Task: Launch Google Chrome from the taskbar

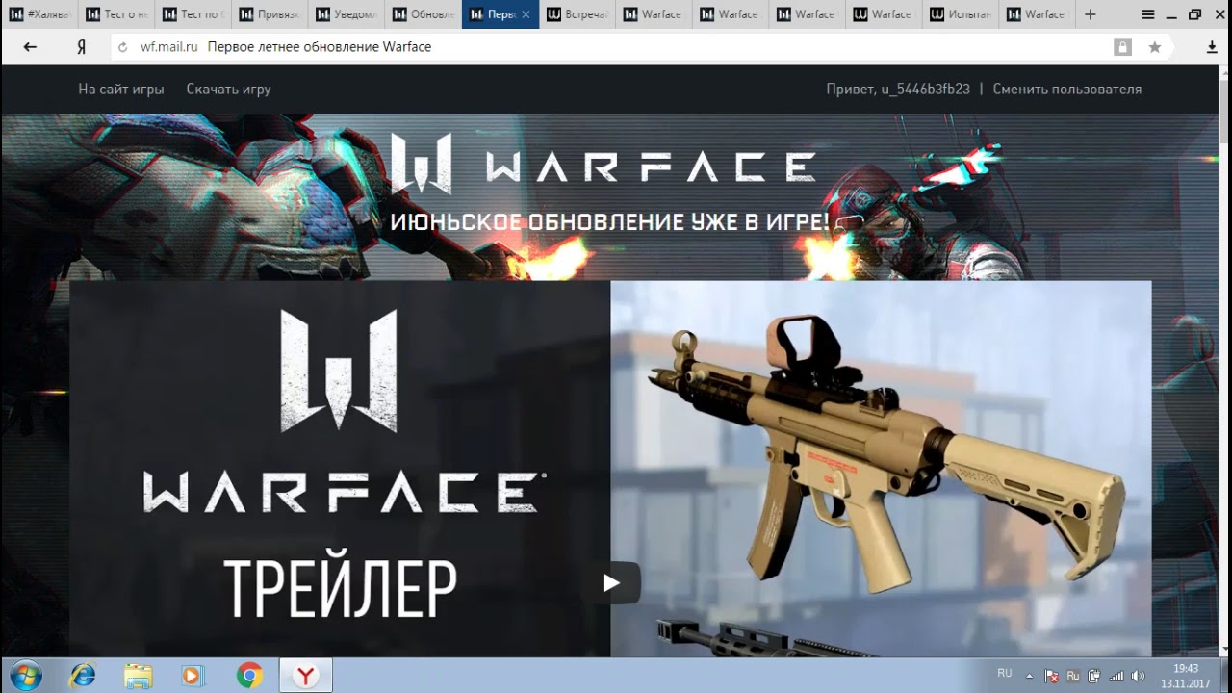Action: point(249,676)
